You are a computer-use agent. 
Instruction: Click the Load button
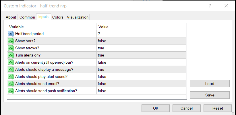[x=210, y=84]
